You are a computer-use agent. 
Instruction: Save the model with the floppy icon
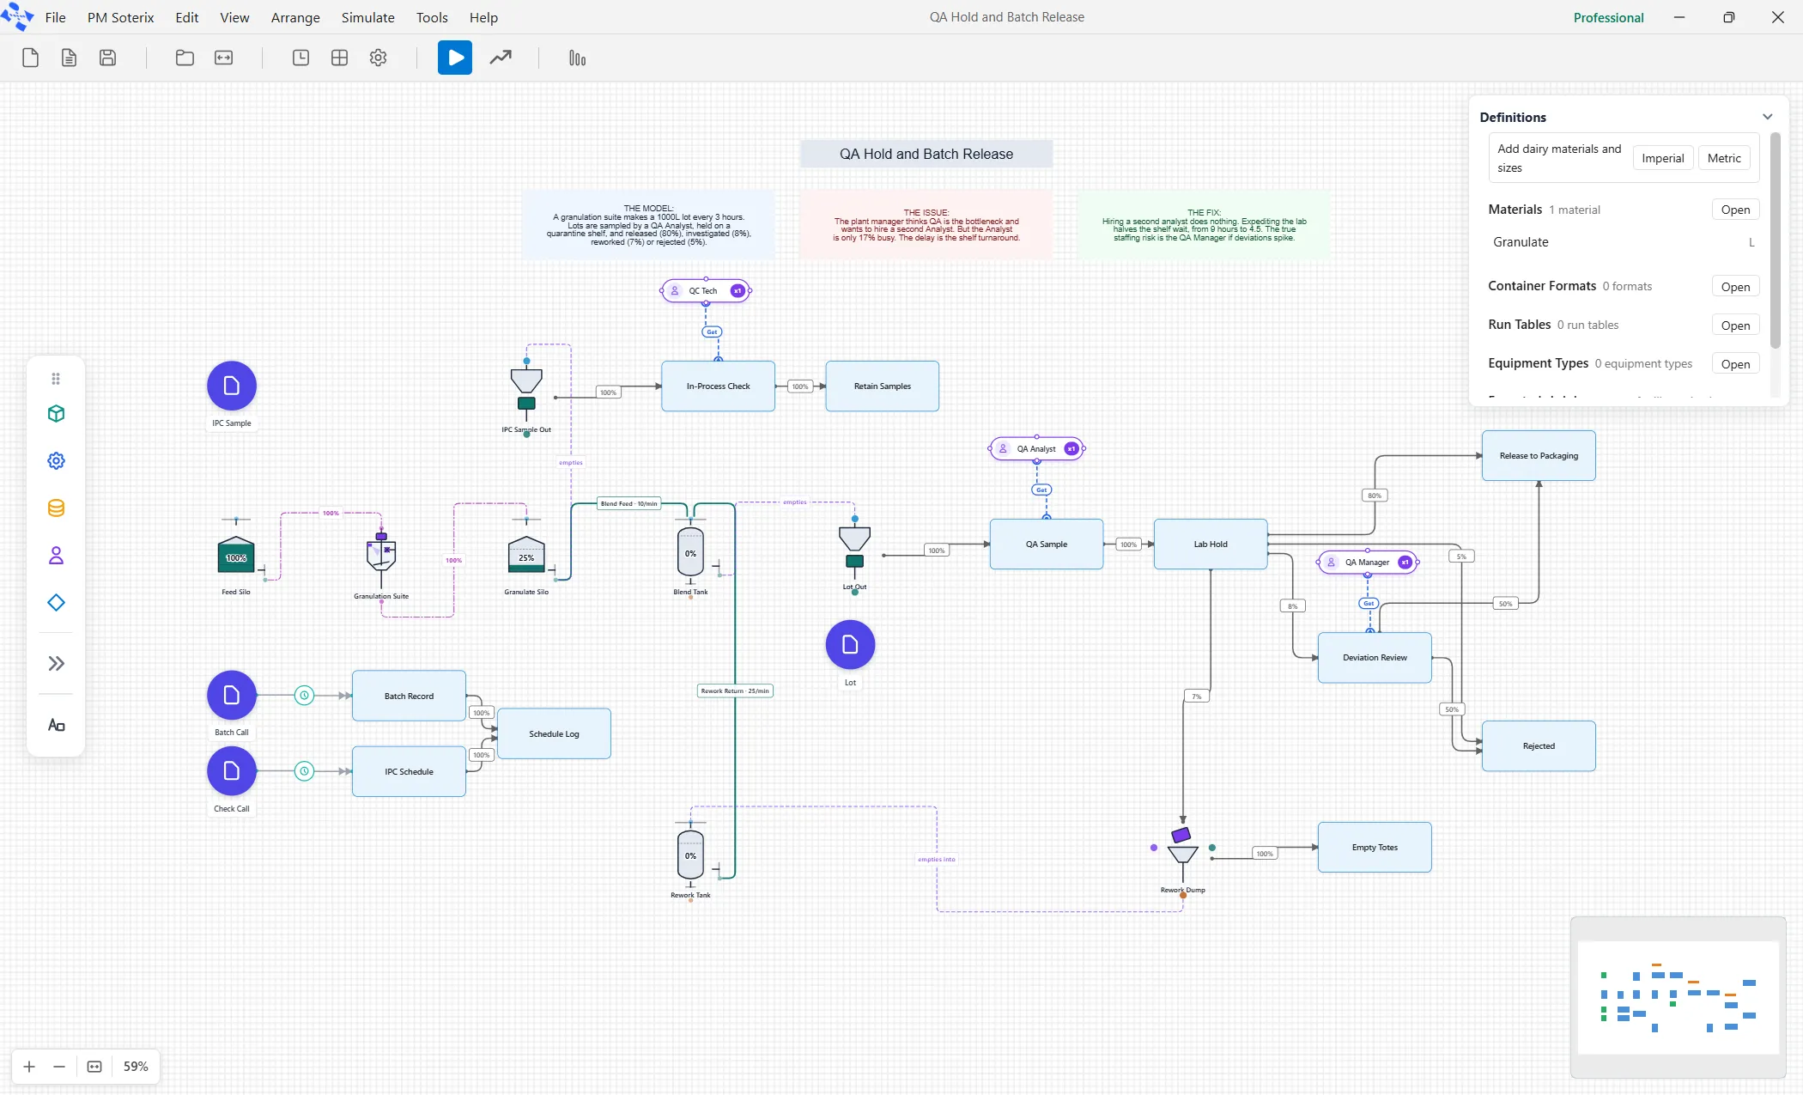coord(107,58)
